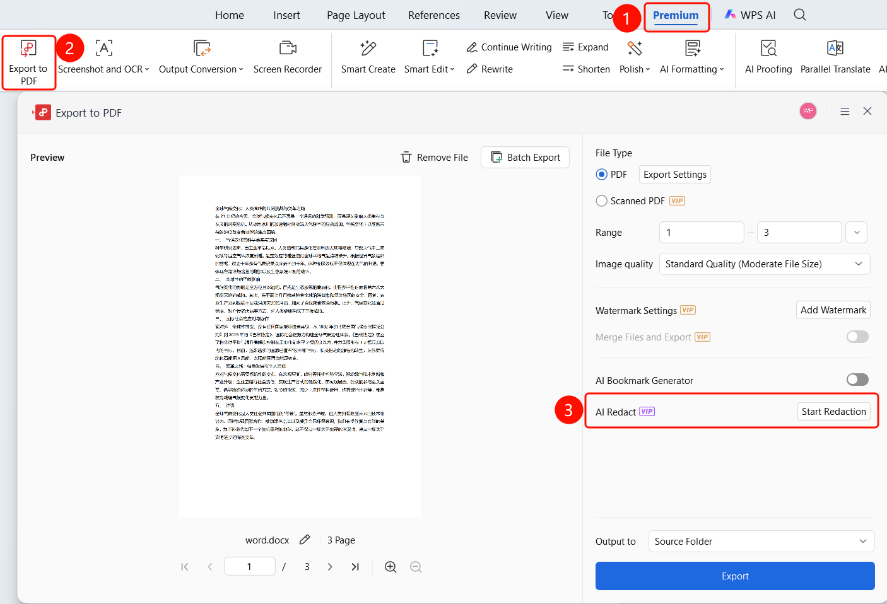
Task: Open the Parallel Translate tool
Action: point(835,57)
